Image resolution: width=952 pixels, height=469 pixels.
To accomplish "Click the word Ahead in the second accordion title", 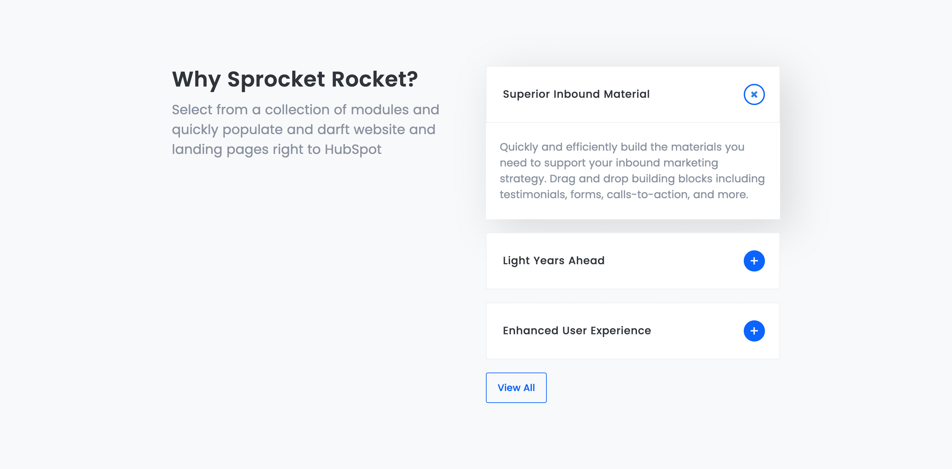I will [586, 261].
